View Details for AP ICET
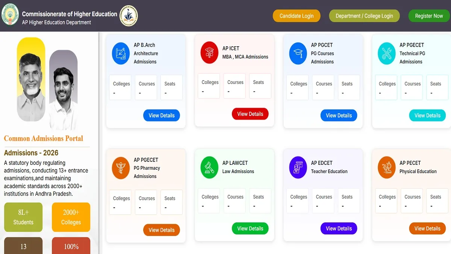The image size is (451, 254). tap(250, 114)
